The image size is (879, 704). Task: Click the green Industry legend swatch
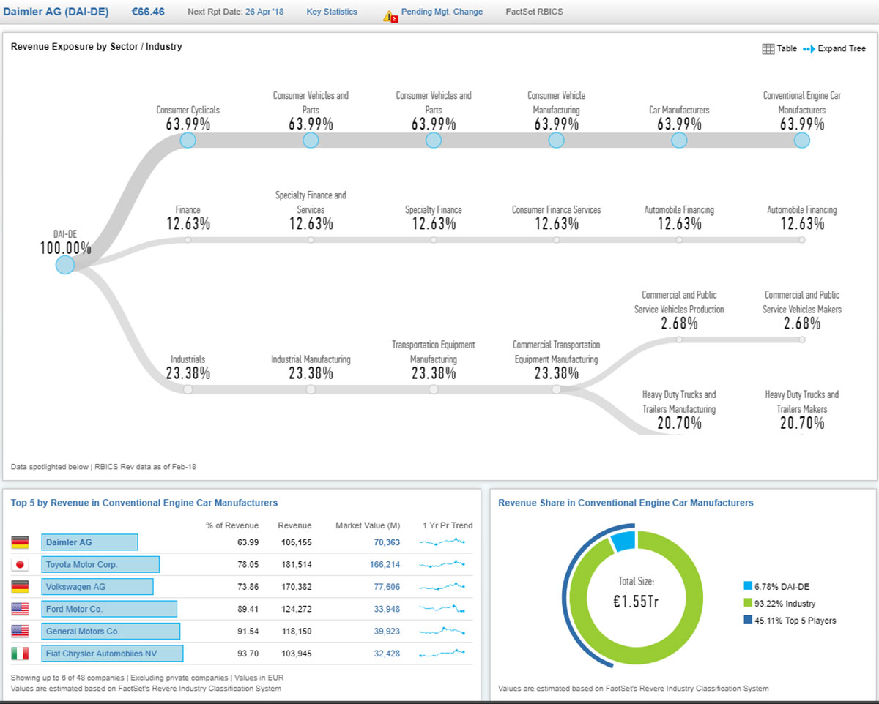(x=748, y=604)
